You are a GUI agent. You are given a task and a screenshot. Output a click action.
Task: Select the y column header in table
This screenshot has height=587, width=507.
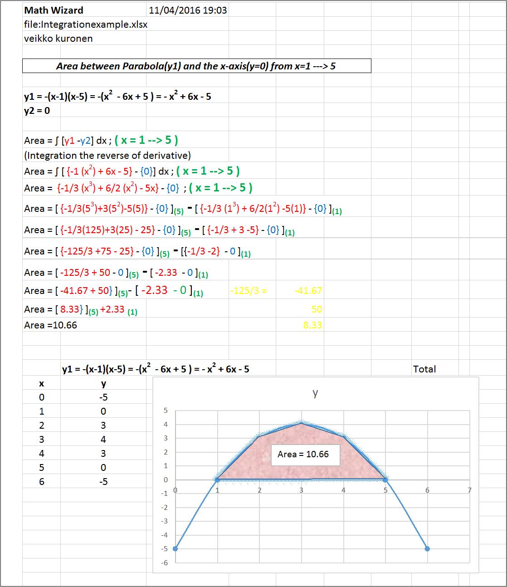click(x=103, y=384)
